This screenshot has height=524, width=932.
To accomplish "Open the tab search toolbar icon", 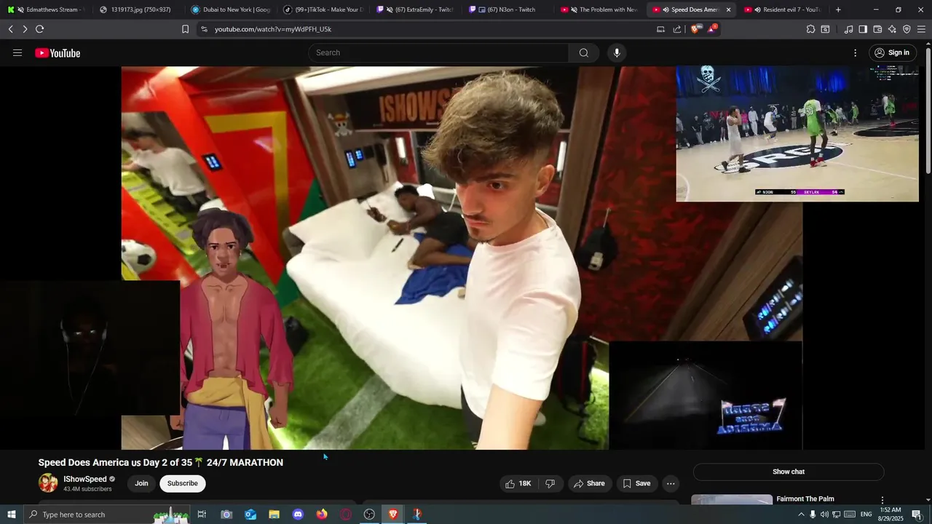I will [x=825, y=29].
